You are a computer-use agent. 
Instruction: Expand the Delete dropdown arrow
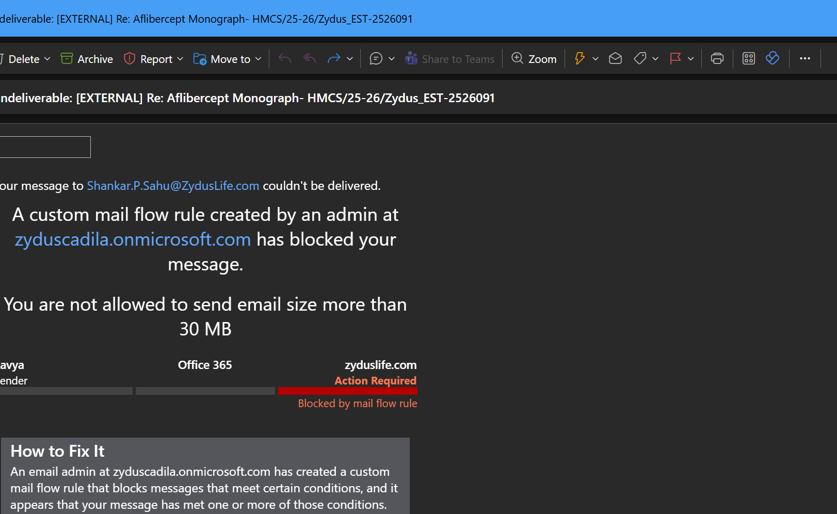[47, 59]
